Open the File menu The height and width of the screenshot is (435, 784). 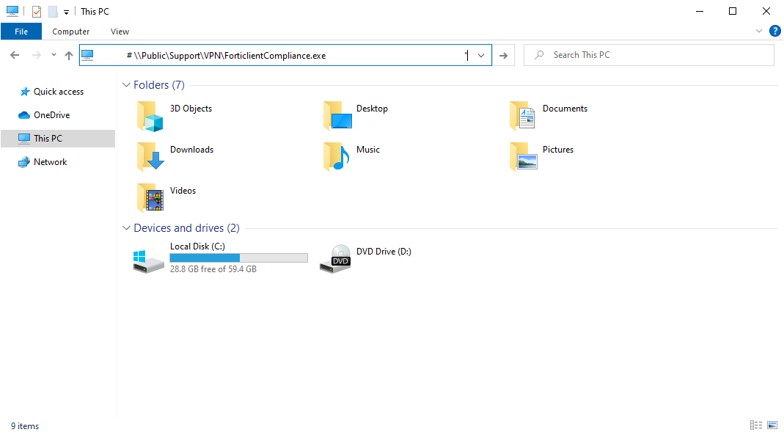click(21, 32)
